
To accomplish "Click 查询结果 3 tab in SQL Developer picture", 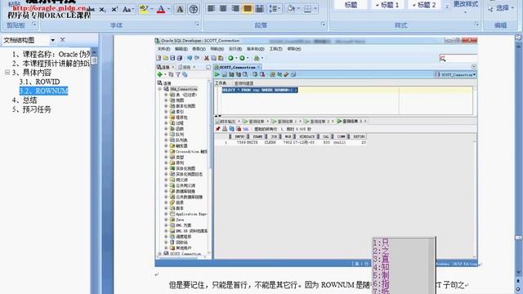I will [352, 122].
